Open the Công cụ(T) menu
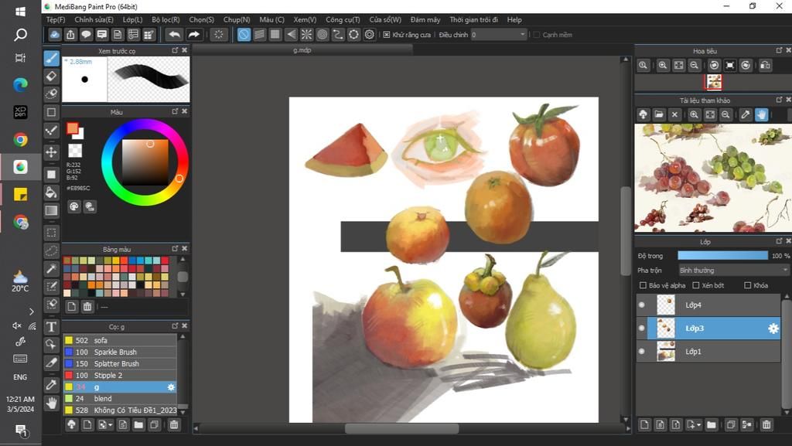This screenshot has height=446, width=792. coord(343,19)
